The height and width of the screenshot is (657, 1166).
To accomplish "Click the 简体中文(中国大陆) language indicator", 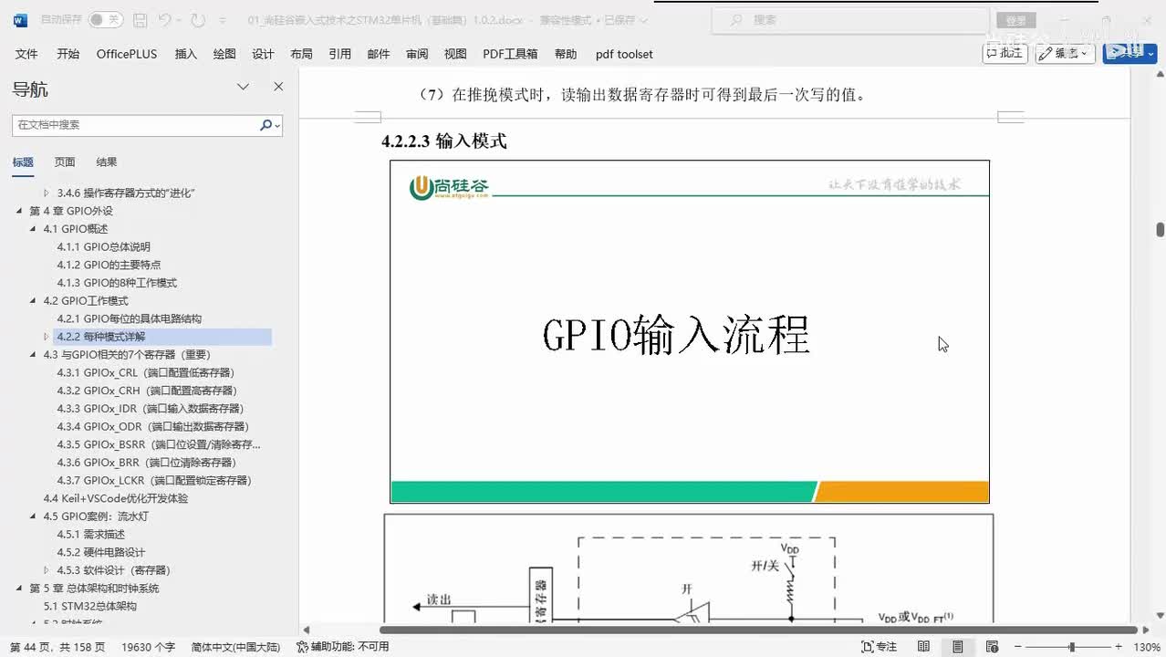I will [235, 646].
